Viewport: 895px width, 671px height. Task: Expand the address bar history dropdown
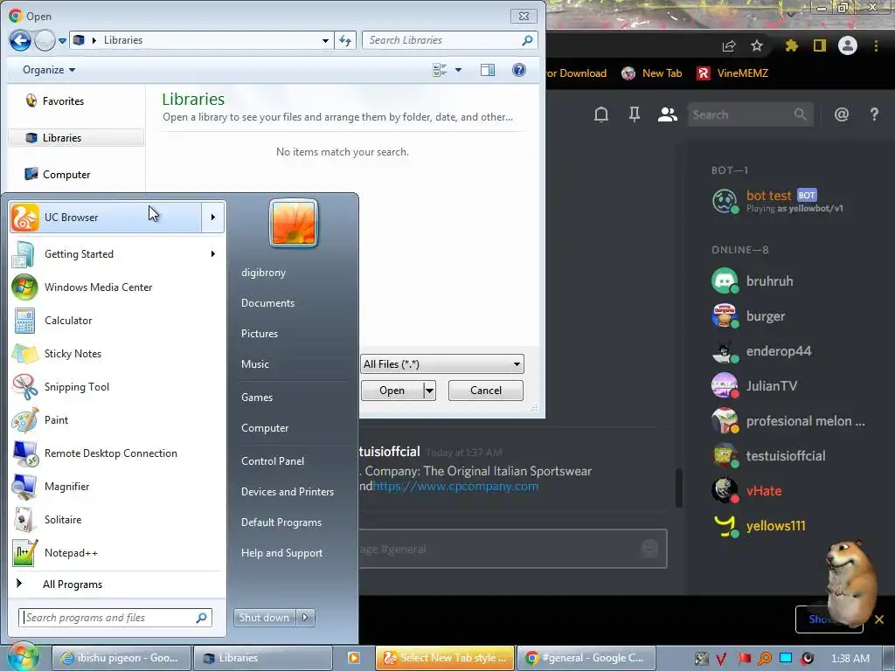pyautogui.click(x=325, y=40)
